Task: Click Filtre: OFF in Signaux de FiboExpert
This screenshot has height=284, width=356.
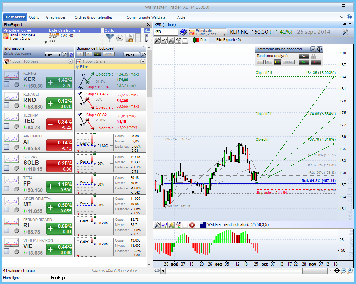Action: point(132,55)
